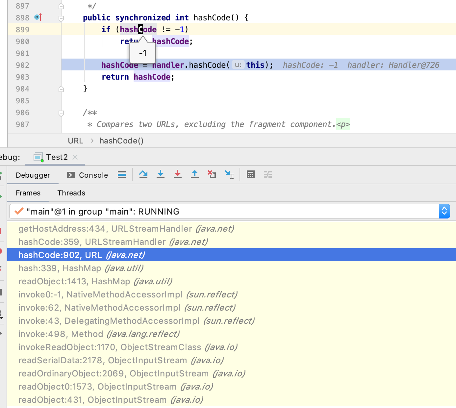Click the 'this' argument on line 902
This screenshot has height=408, width=456.
(x=255, y=65)
